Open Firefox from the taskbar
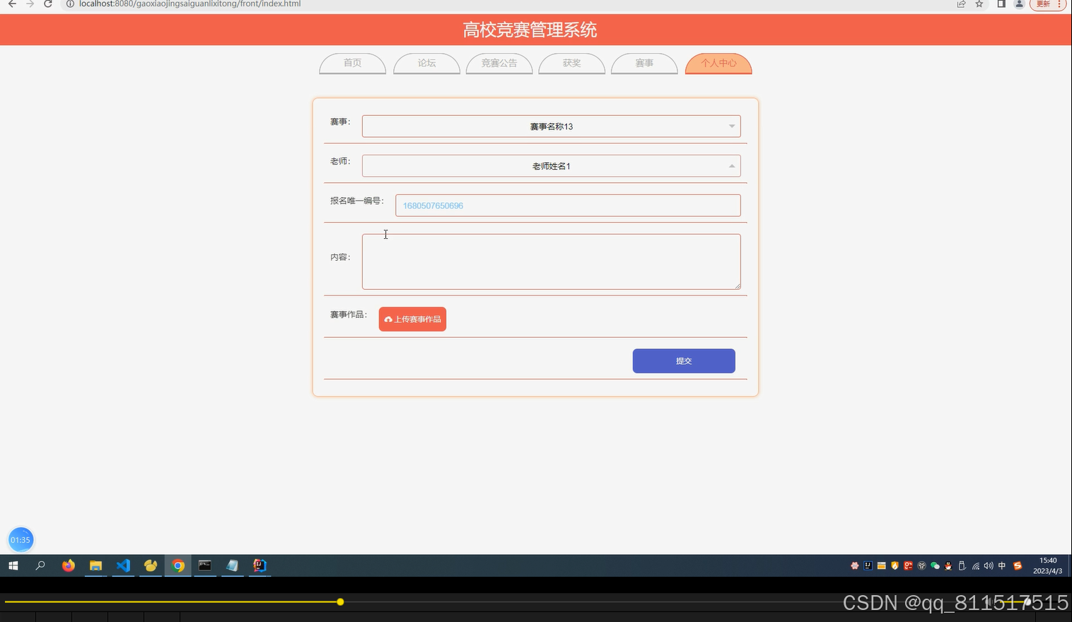1072x622 pixels. tap(68, 565)
